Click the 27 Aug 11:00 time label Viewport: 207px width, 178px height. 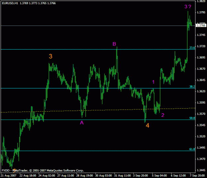tap(66, 175)
